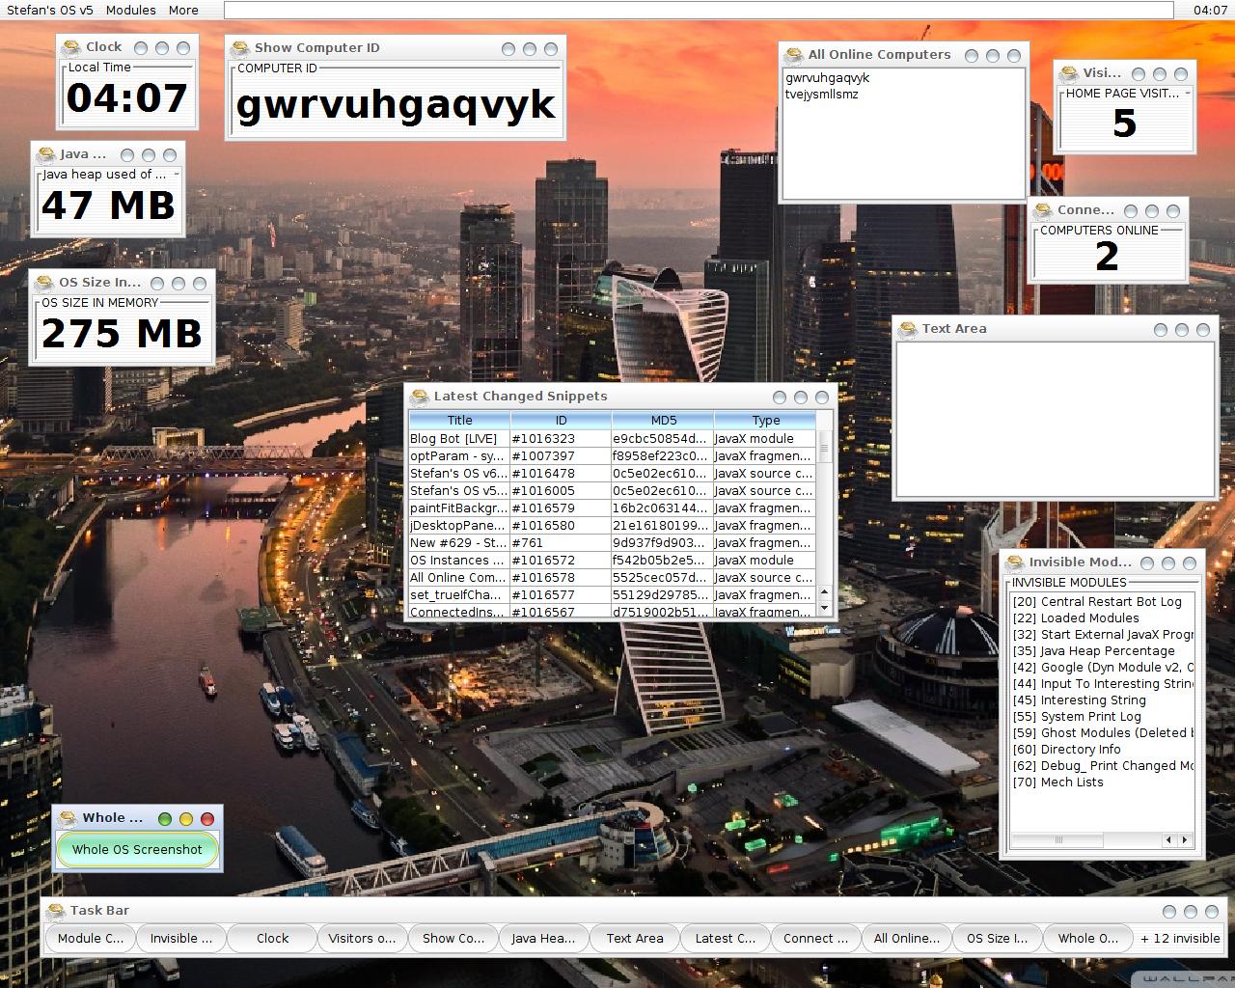Click the Text Area window title icon
1235x988 pixels.
tap(907, 330)
